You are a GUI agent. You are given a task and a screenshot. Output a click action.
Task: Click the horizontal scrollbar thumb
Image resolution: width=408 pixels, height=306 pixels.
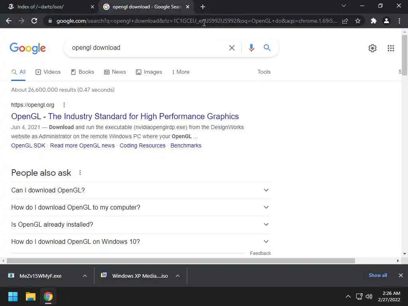181,261
